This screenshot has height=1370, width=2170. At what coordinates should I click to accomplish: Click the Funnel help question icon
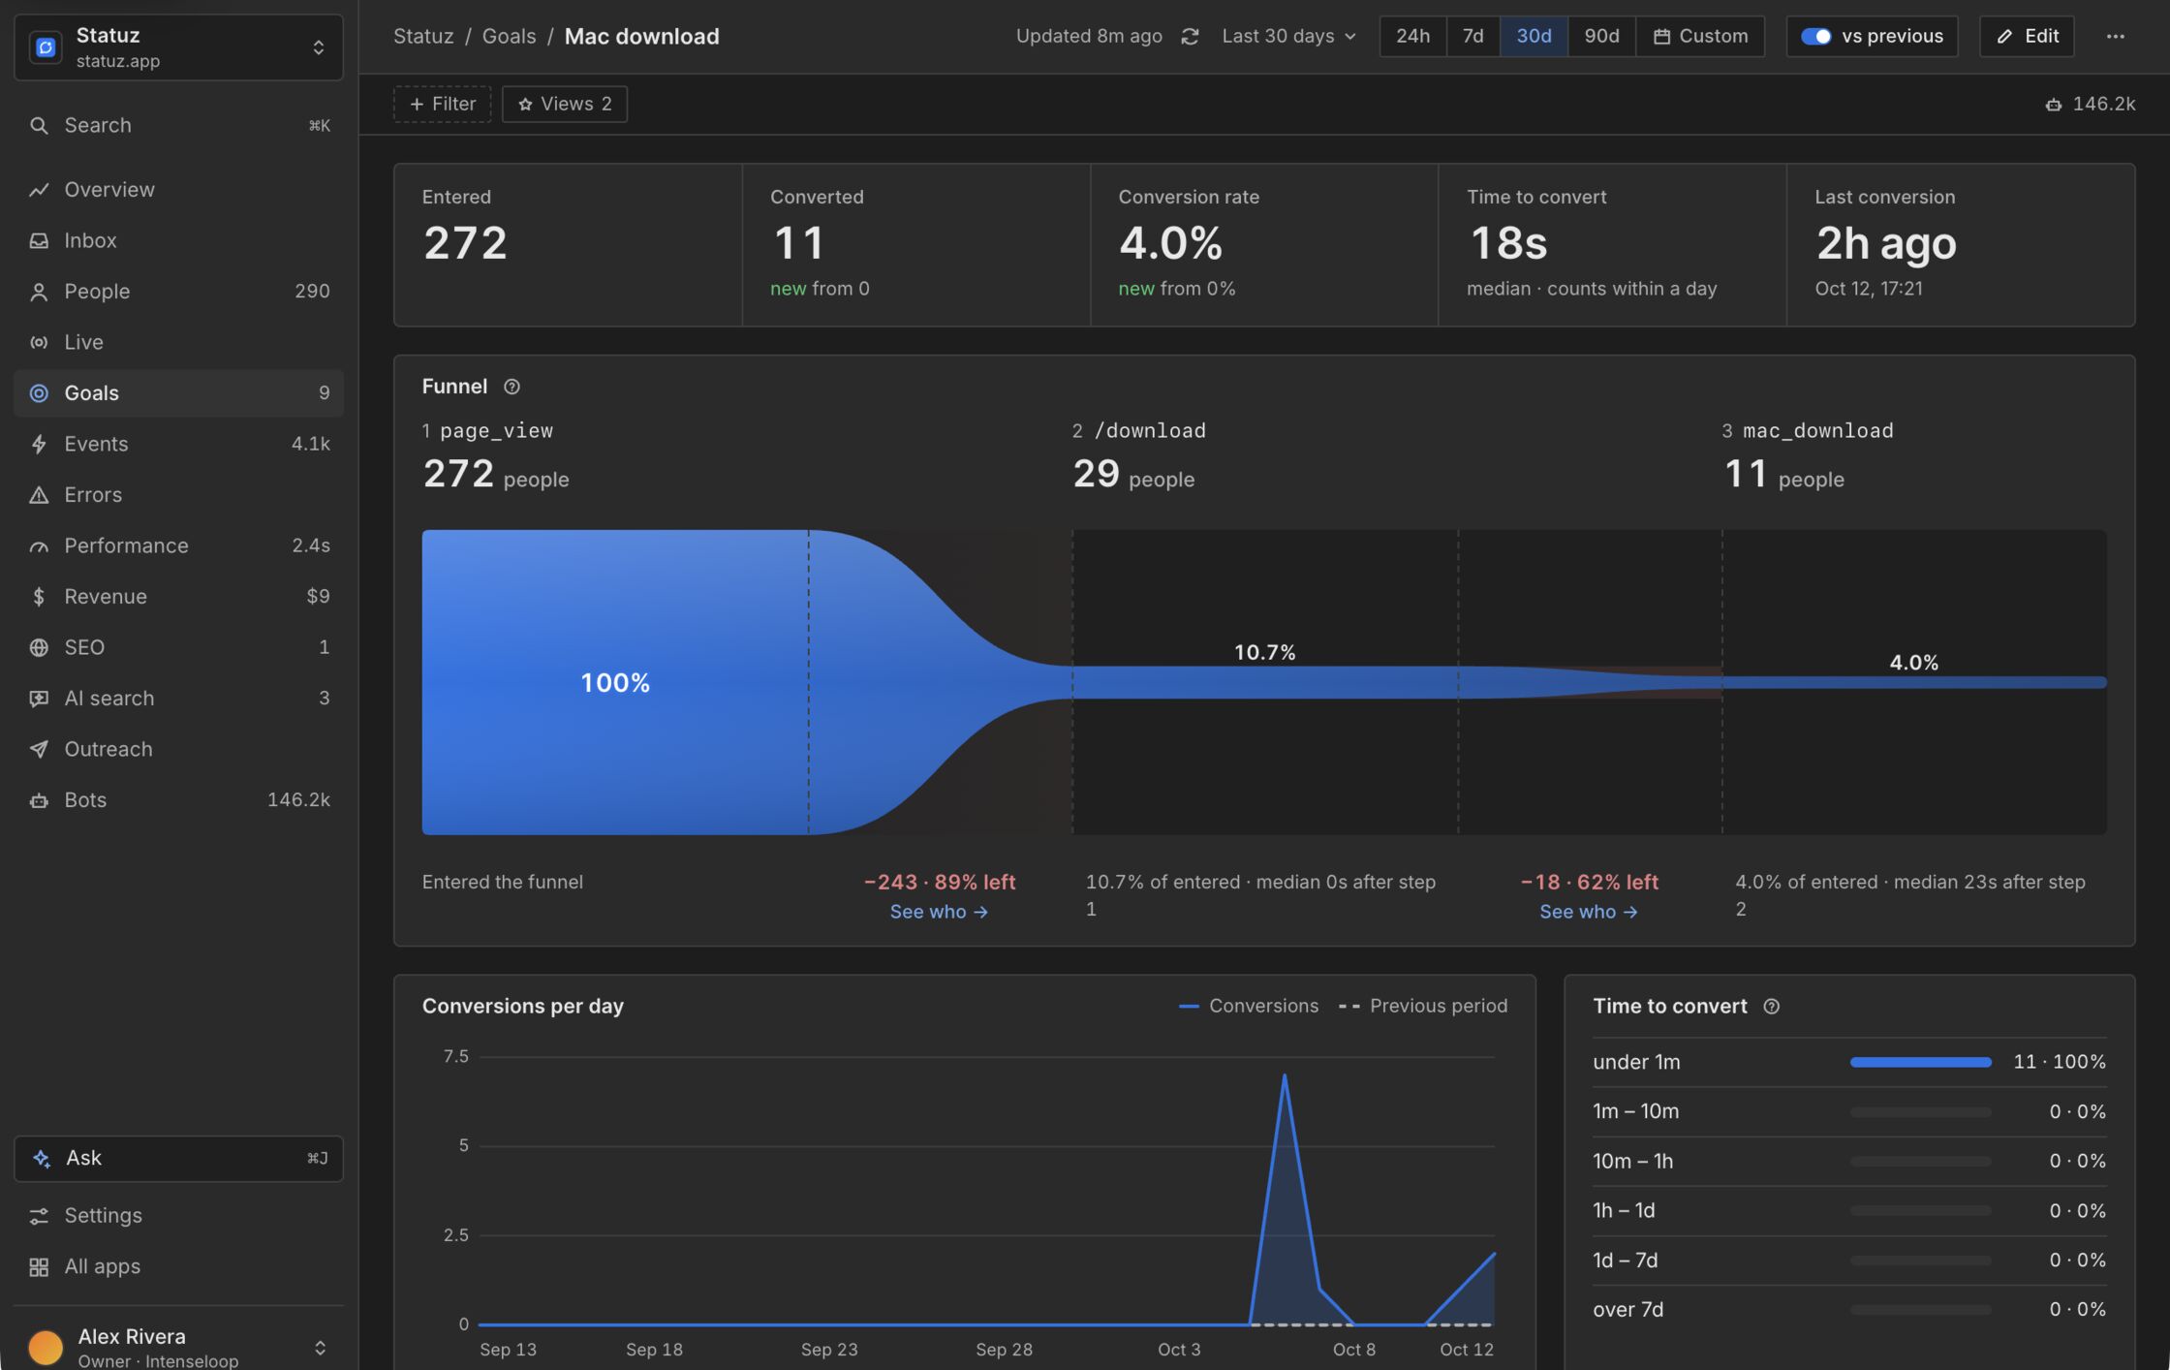click(511, 387)
